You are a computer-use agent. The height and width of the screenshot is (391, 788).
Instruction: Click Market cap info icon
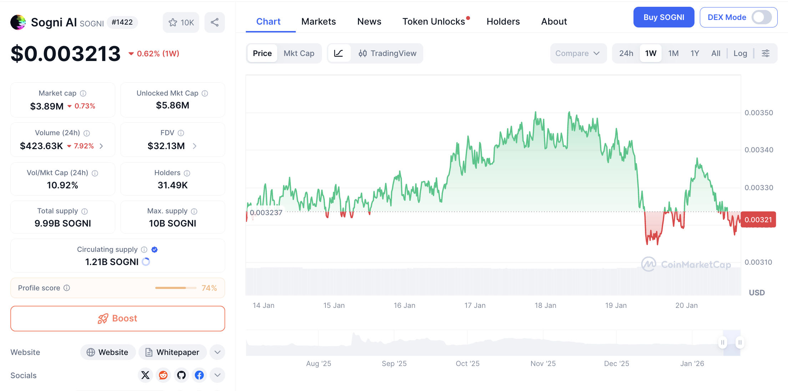(x=83, y=93)
